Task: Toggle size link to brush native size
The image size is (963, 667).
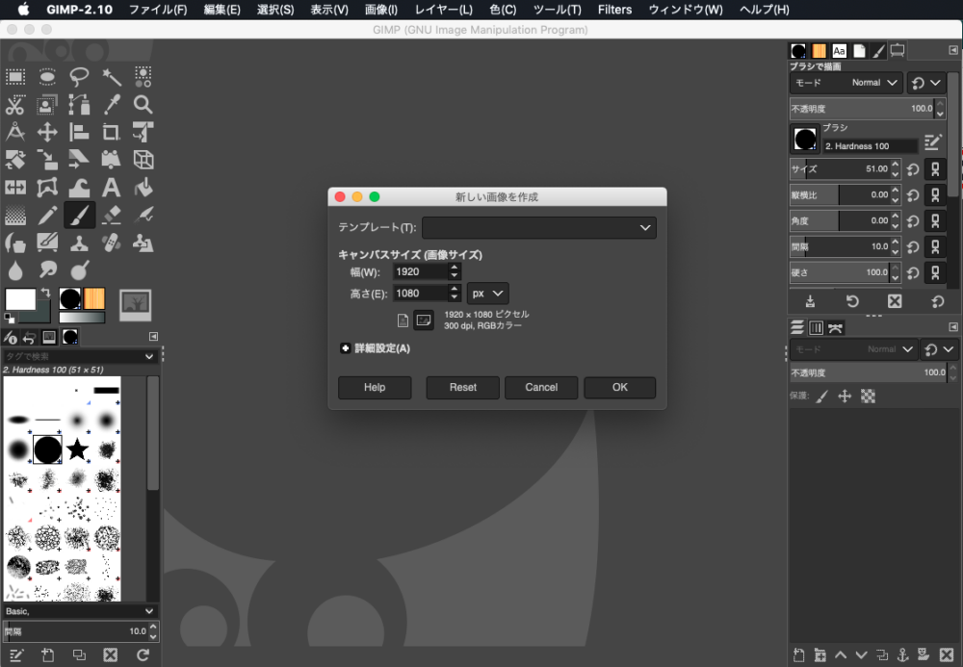Action: pos(934,169)
